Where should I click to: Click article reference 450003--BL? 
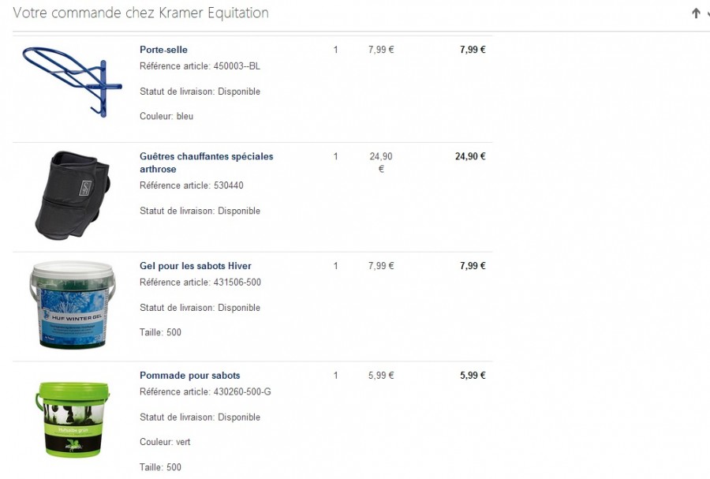click(237, 66)
